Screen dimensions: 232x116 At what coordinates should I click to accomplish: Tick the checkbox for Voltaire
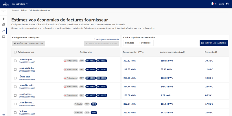coord(15,113)
